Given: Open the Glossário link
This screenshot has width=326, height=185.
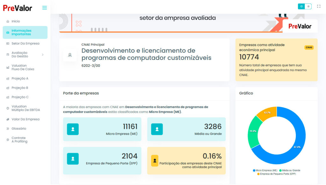Looking at the screenshot, I should 19,128.
